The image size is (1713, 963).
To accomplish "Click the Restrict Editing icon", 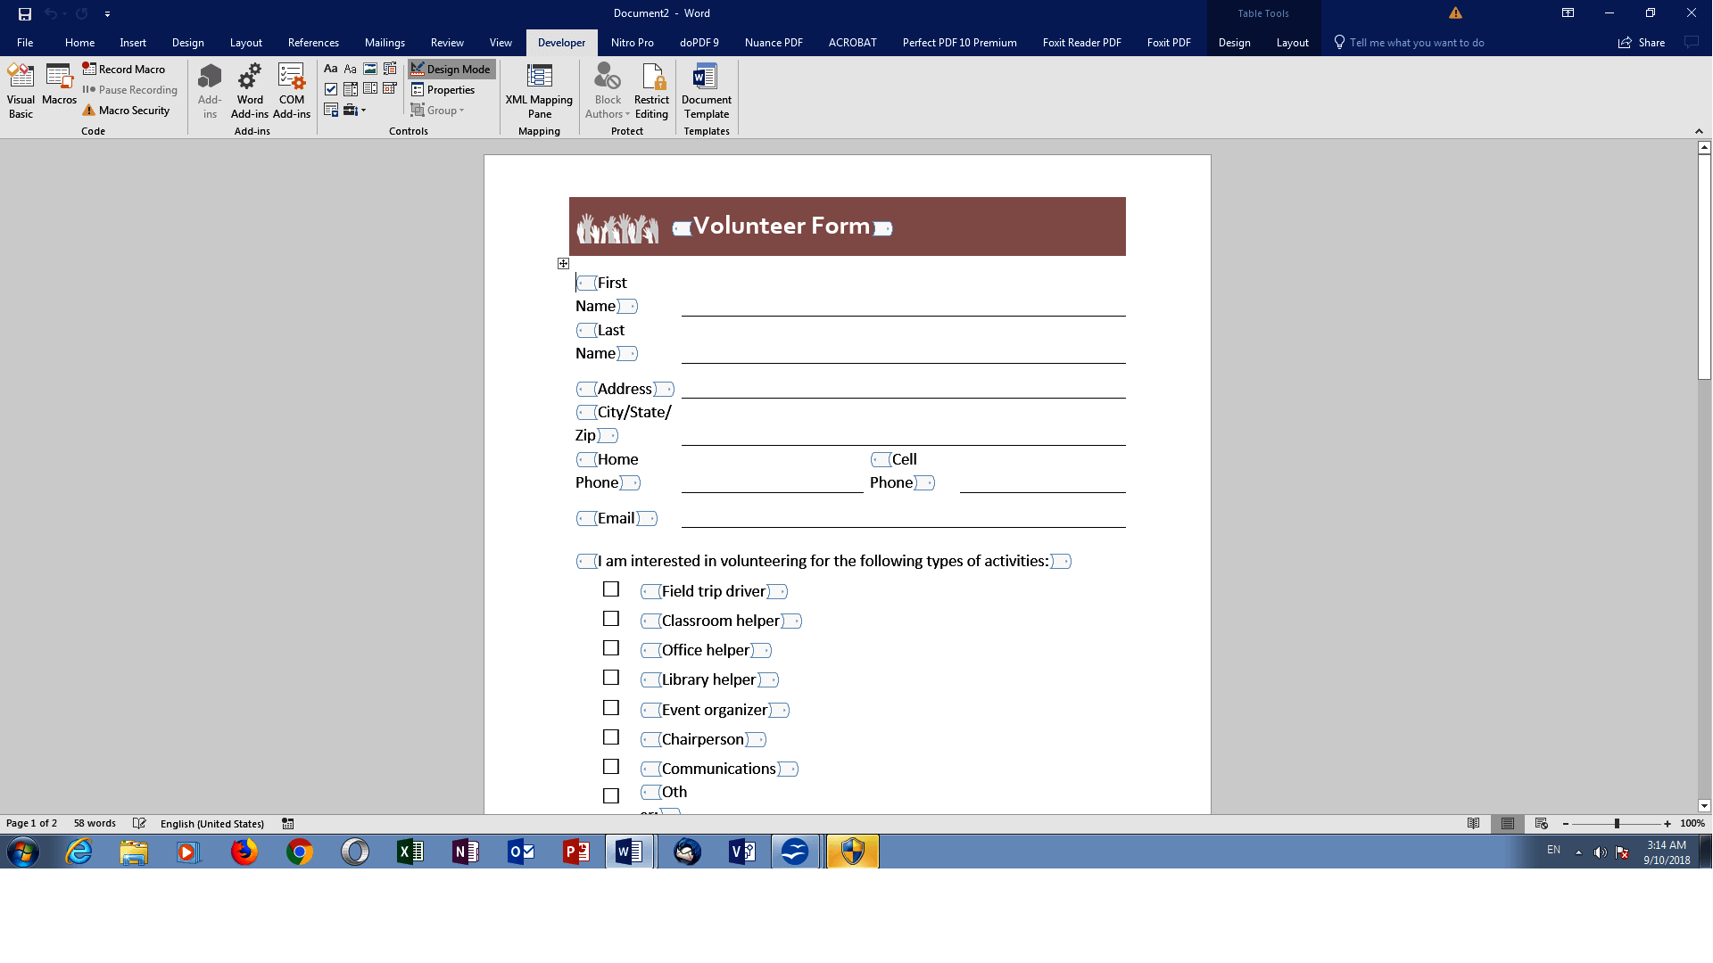I will coord(651,90).
